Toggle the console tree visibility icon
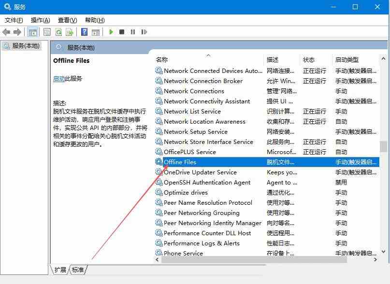This screenshot has height=284, width=390. tap(32, 32)
